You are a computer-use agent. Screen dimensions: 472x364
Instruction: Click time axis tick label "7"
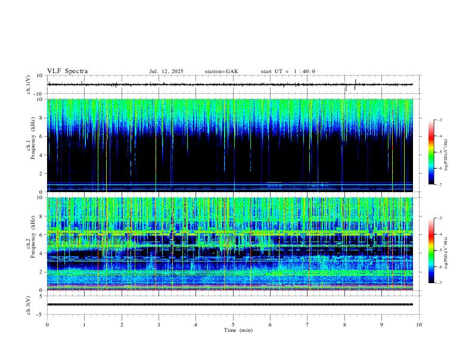tap(308, 325)
